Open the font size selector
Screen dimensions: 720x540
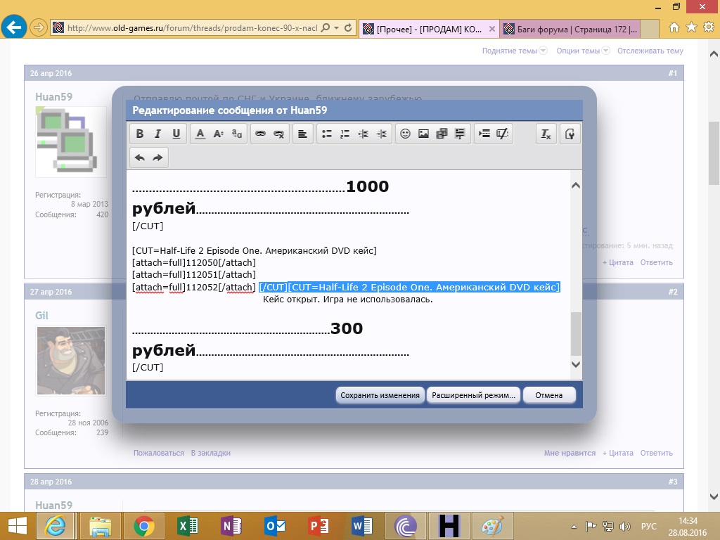(x=219, y=134)
